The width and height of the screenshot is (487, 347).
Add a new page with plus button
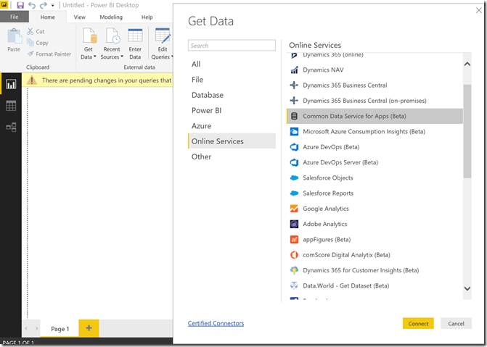click(x=89, y=328)
